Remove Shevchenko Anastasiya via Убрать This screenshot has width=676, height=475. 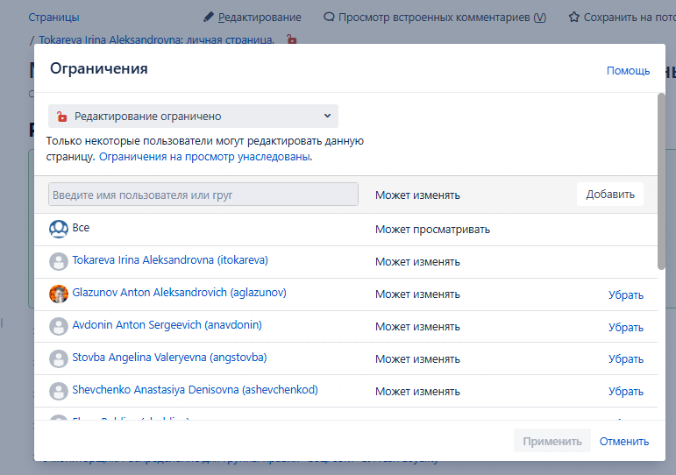pos(625,392)
